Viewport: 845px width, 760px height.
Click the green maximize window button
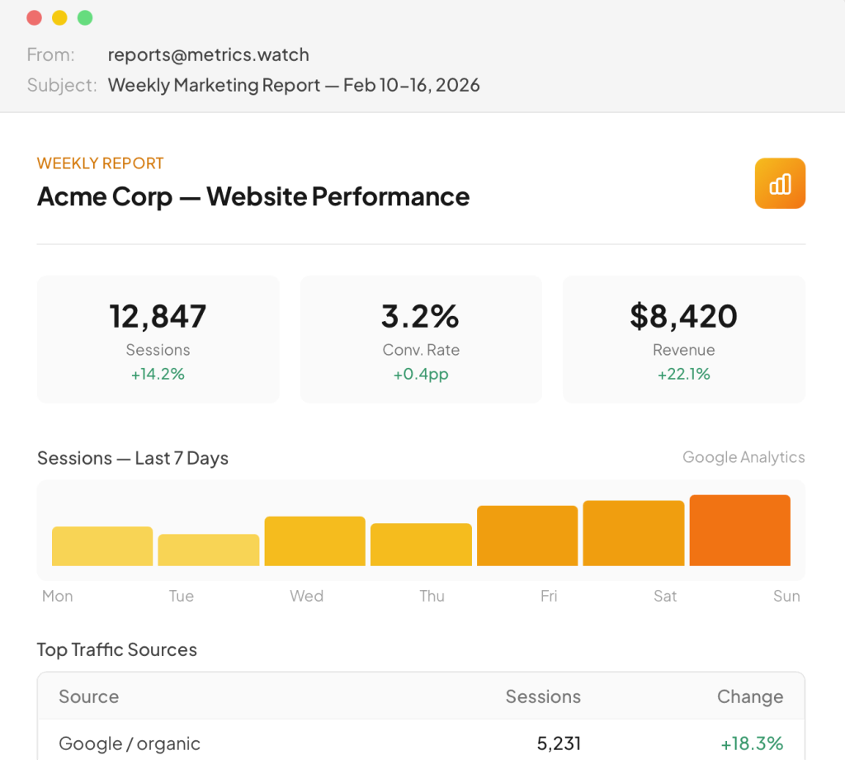click(85, 18)
